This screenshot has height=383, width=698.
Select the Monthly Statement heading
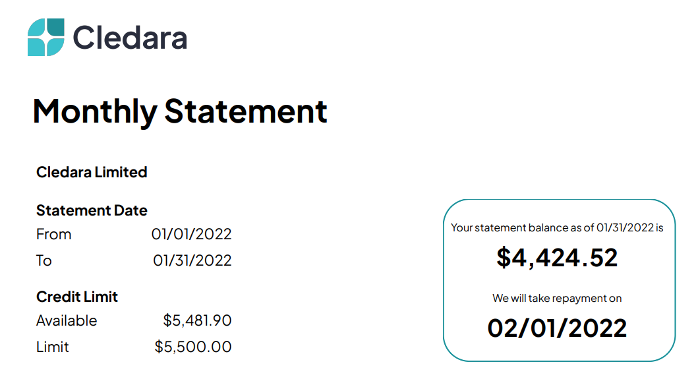coord(180,111)
